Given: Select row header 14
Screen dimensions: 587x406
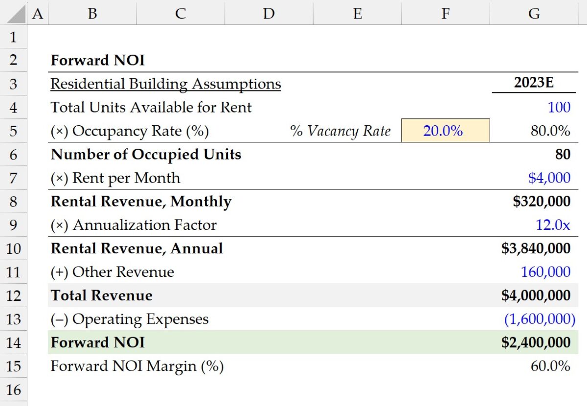Looking at the screenshot, I should click(x=13, y=342).
